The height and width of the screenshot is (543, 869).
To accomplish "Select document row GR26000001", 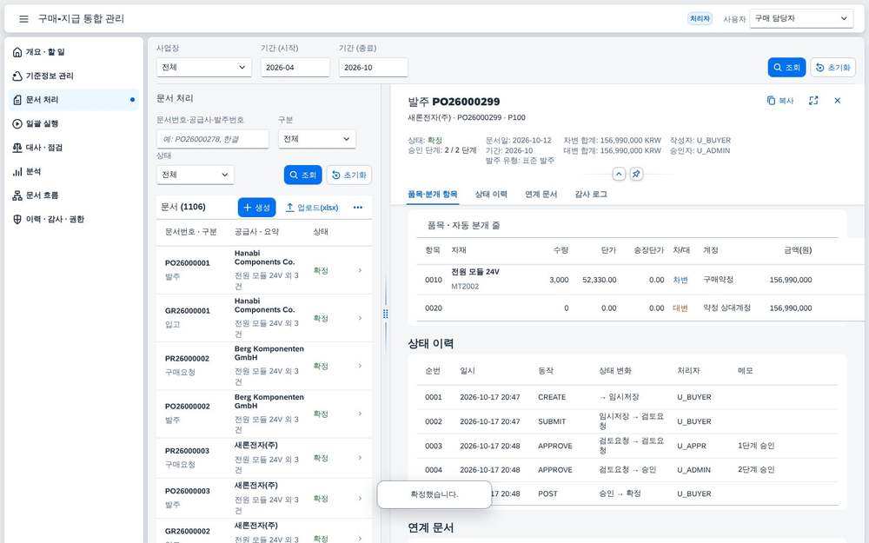I will 264,318.
